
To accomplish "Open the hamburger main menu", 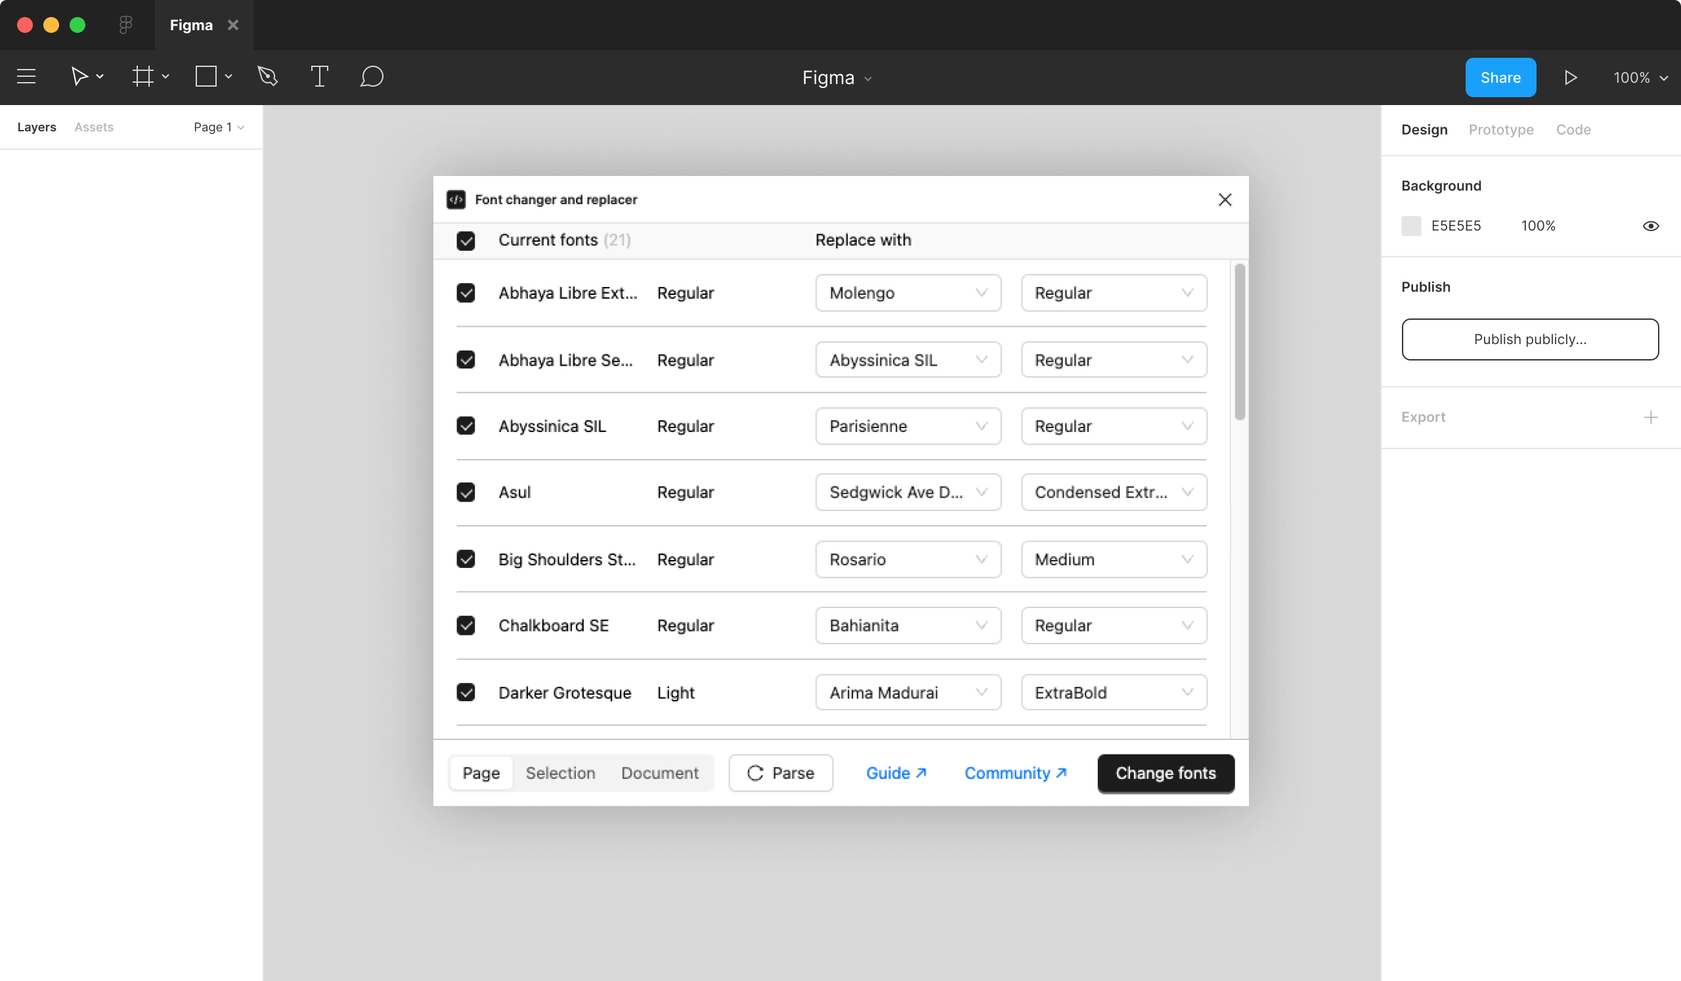I will tap(26, 77).
